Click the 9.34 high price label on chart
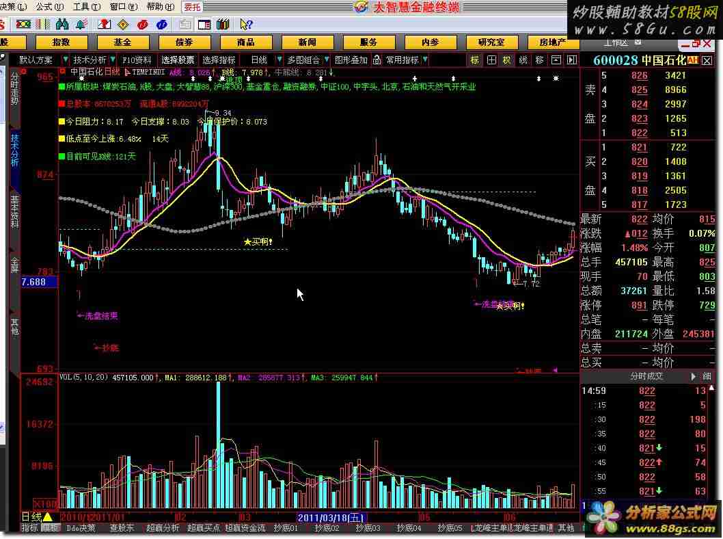The image size is (723, 539). 223,113
